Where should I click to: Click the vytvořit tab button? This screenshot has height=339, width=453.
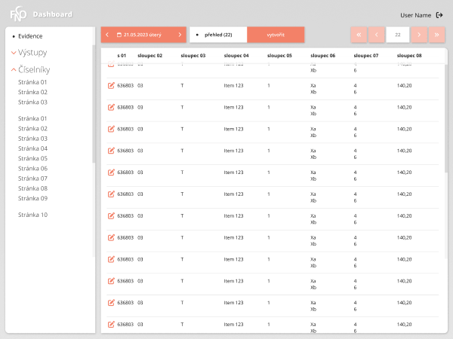[x=276, y=35]
